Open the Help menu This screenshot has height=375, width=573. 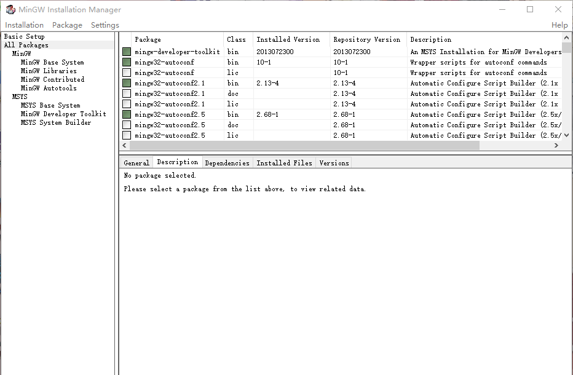pos(559,25)
